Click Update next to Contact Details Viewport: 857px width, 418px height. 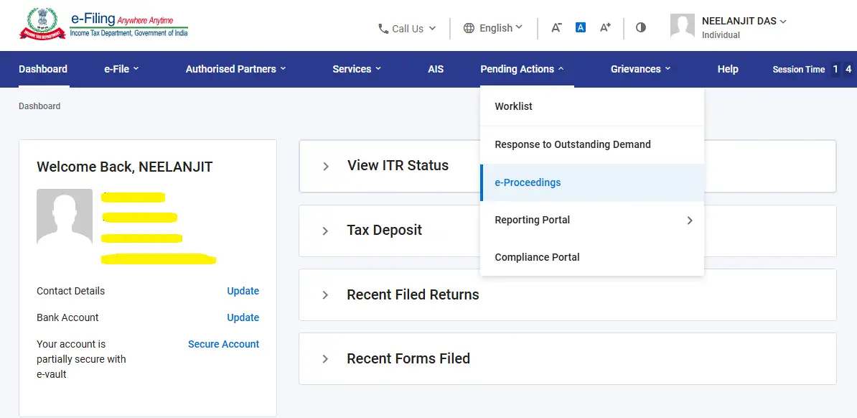tap(243, 291)
